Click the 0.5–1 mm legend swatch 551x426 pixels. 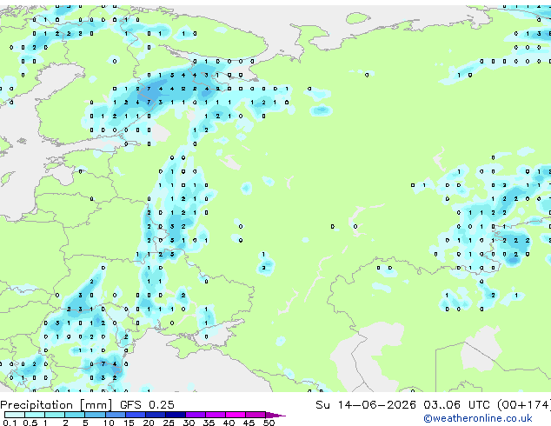[x=35, y=415]
